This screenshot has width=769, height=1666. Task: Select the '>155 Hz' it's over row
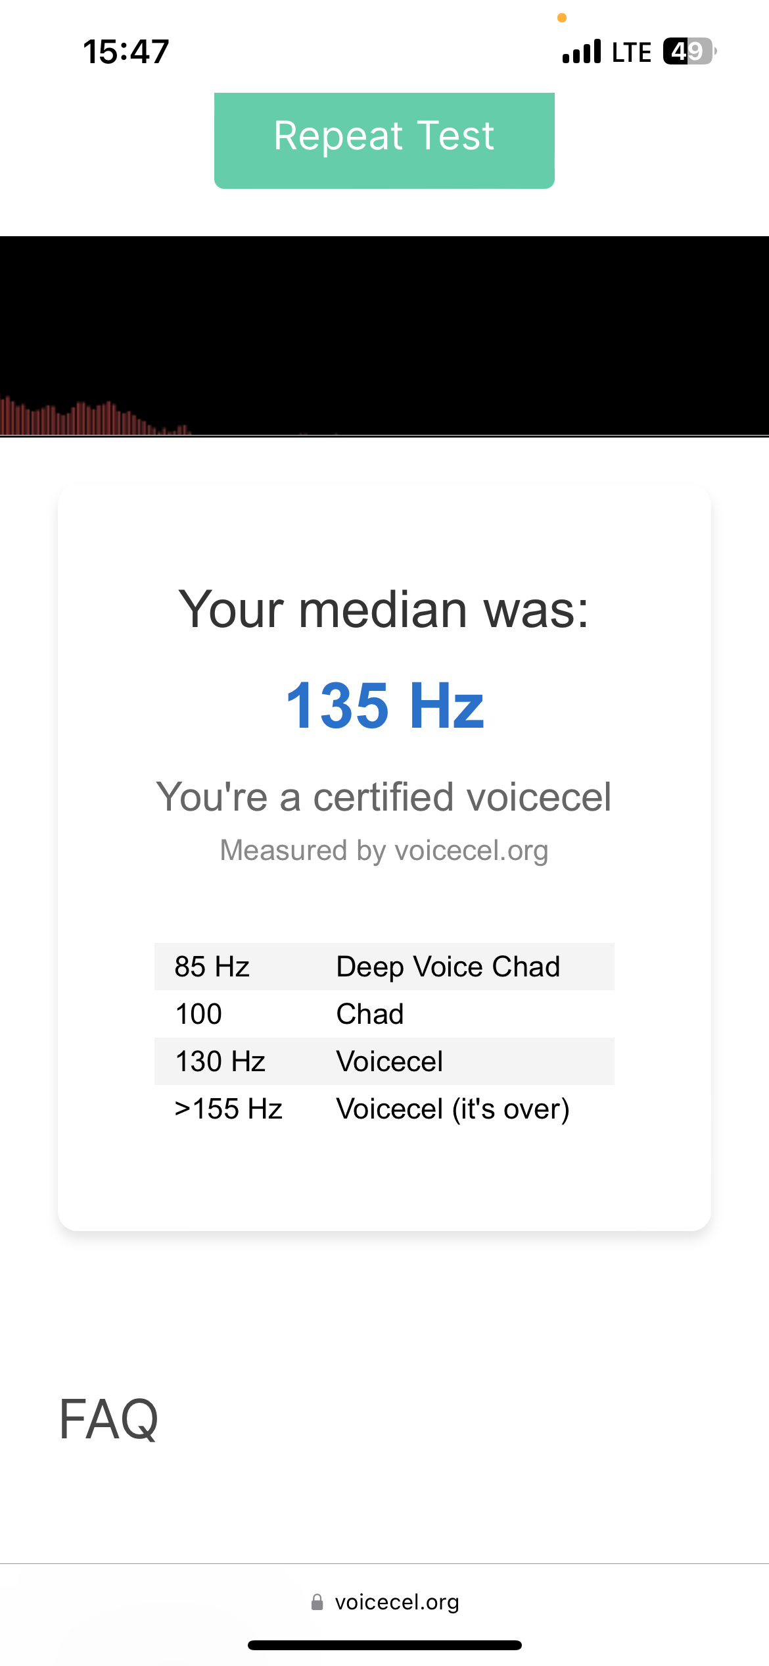point(384,1109)
